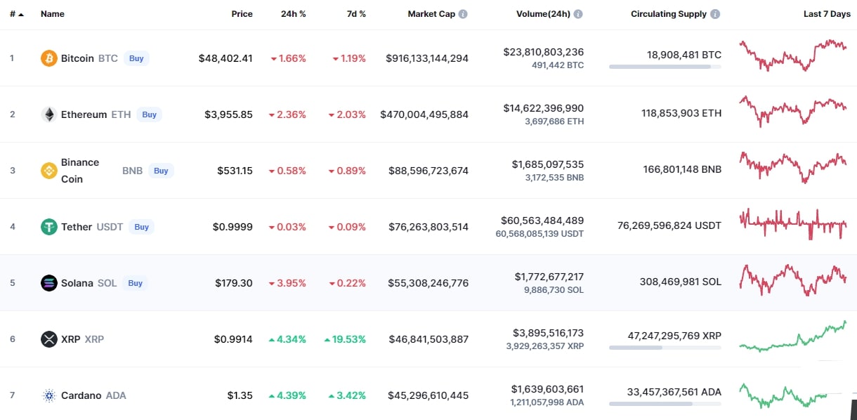The width and height of the screenshot is (857, 420).
Task: Click Cardano market cap $45,296,610,445
Action: click(x=428, y=395)
